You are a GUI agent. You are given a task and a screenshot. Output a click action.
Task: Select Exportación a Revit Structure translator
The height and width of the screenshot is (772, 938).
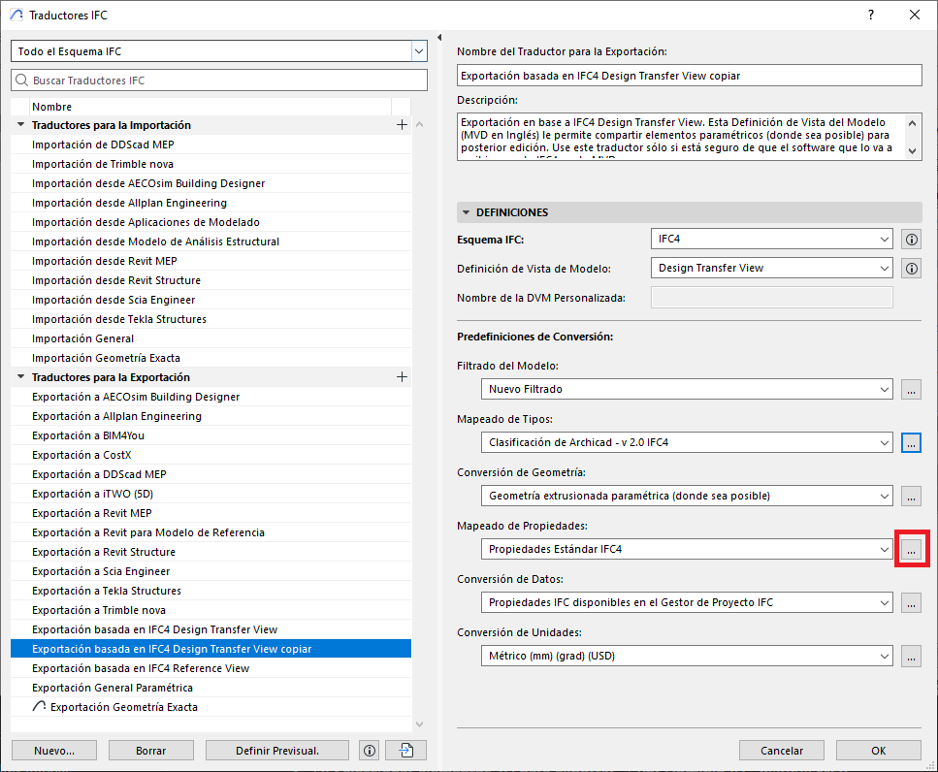pyautogui.click(x=104, y=552)
